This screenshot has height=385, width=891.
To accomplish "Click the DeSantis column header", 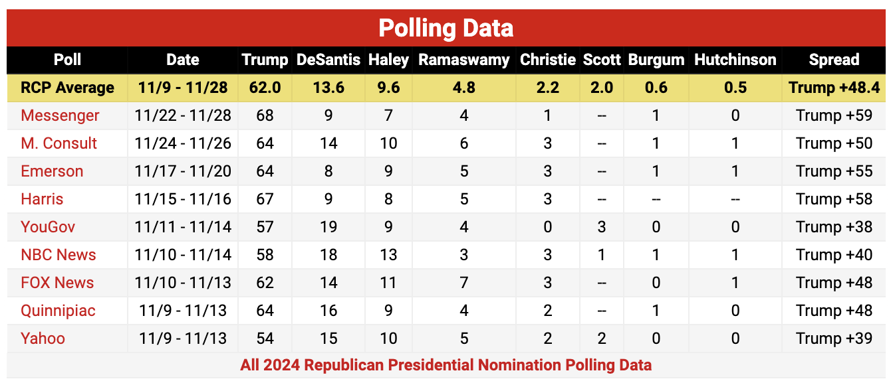I will click(328, 60).
